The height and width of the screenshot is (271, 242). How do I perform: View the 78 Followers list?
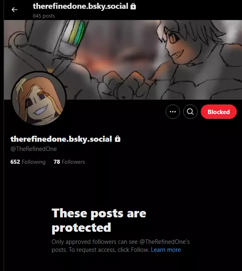click(69, 162)
